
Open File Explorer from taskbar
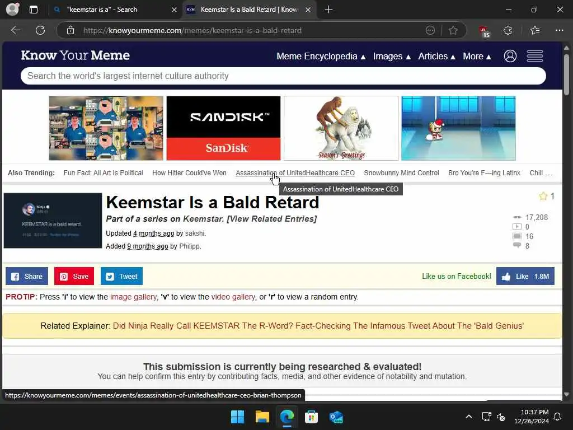coord(262,417)
